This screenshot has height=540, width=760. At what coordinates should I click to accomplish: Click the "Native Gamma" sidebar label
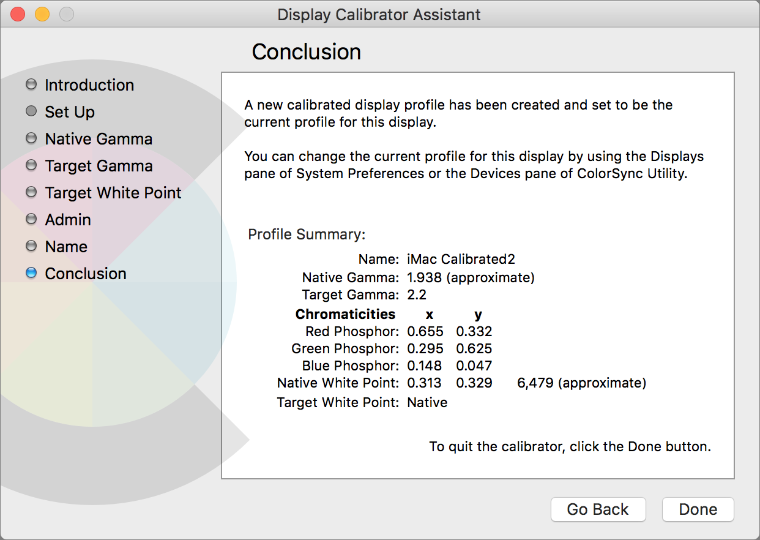pos(99,139)
